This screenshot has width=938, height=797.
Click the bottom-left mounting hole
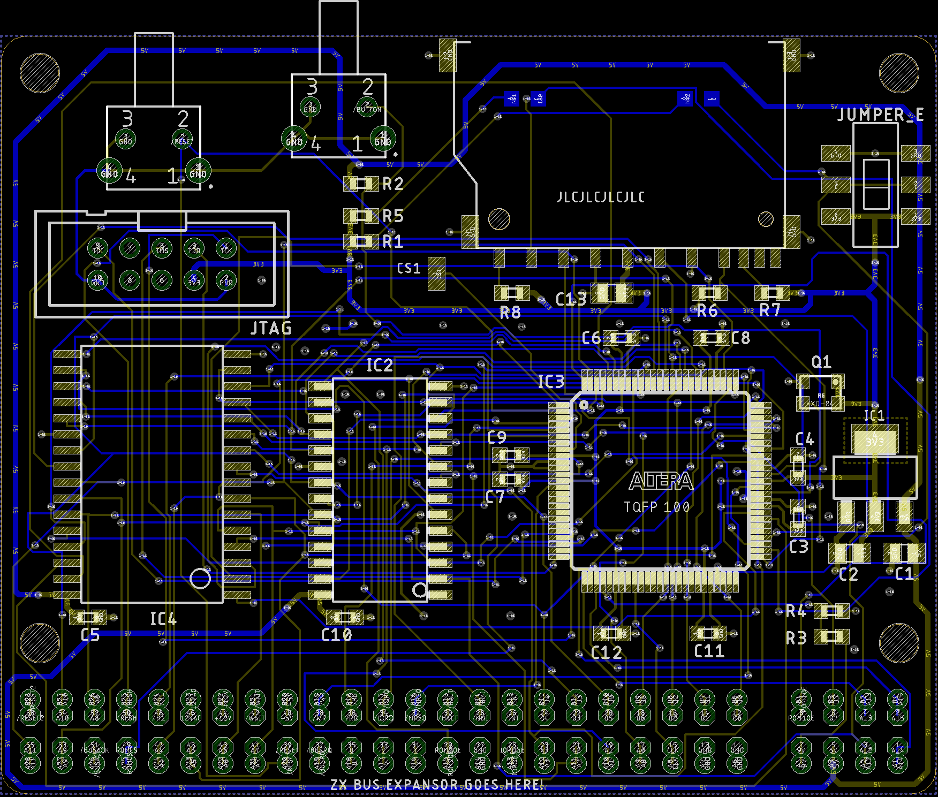tap(40, 643)
